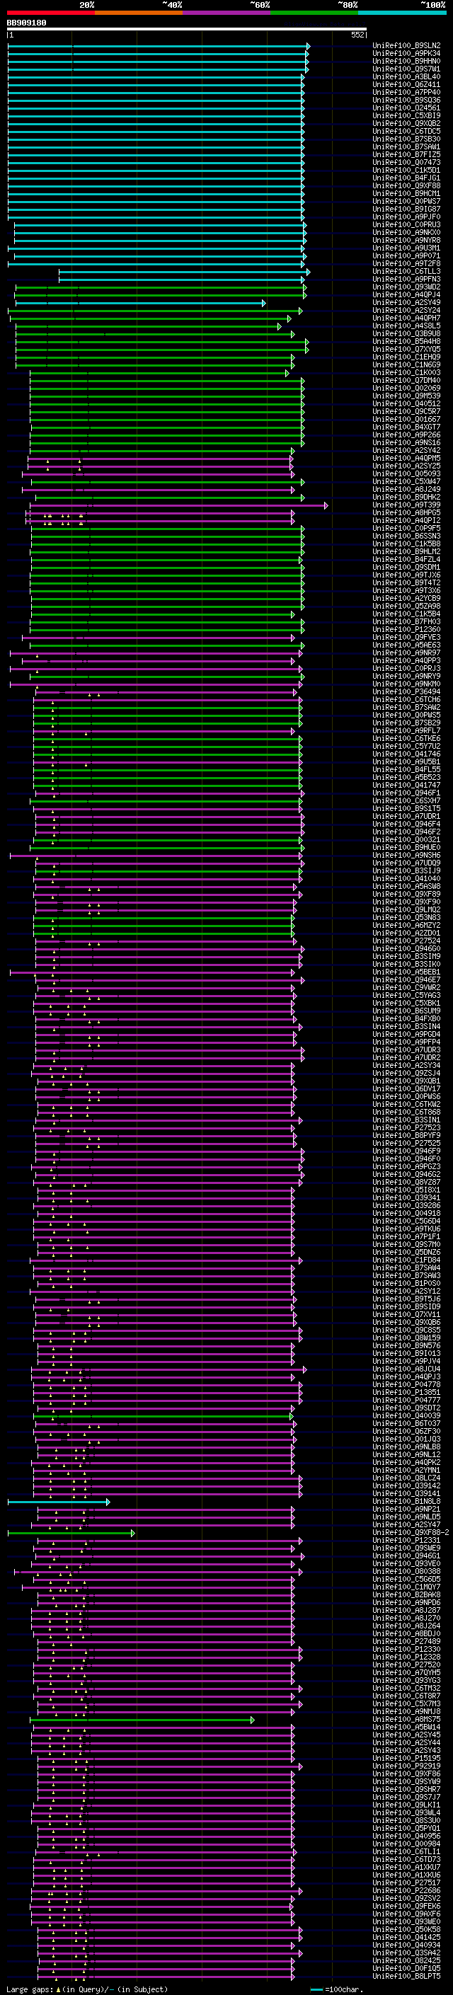The height and width of the screenshot is (1995, 453).
Task: Select the UniRef100_B5A4H8 entry
Action: pyautogui.click(x=406, y=342)
